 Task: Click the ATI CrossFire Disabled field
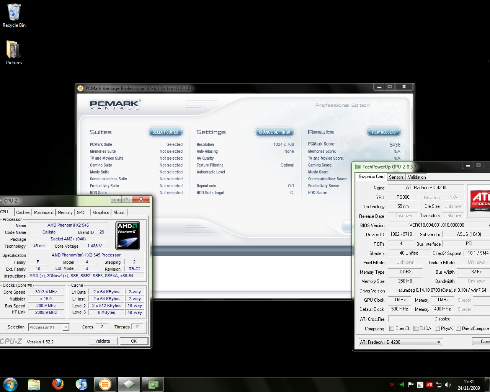(439, 319)
